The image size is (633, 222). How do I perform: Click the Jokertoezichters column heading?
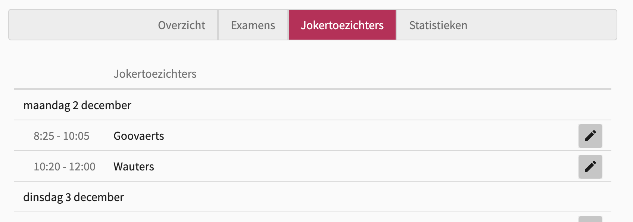click(155, 74)
